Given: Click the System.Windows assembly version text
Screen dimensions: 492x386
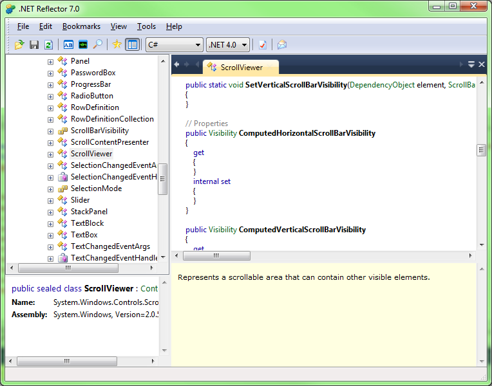Looking at the screenshot, I should 106,315.
